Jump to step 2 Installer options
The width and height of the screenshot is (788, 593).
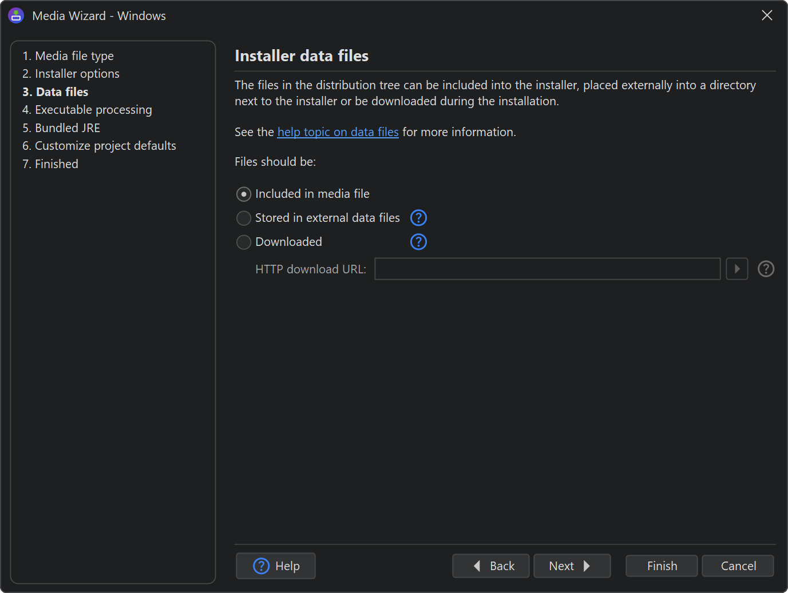71,74
